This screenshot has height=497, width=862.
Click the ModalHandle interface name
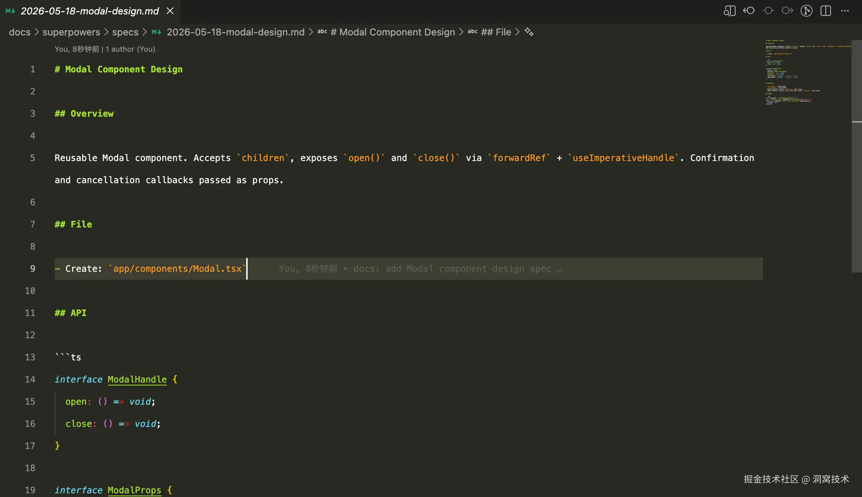pyautogui.click(x=137, y=380)
